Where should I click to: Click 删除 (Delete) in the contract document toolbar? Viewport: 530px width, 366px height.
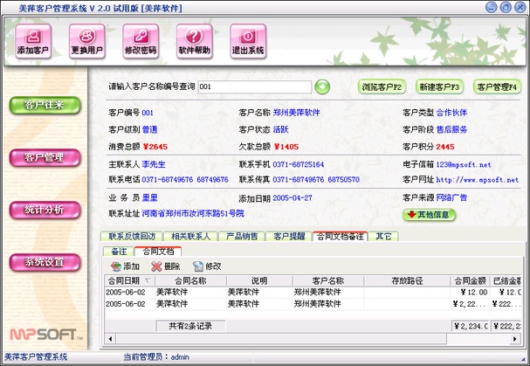tap(165, 266)
